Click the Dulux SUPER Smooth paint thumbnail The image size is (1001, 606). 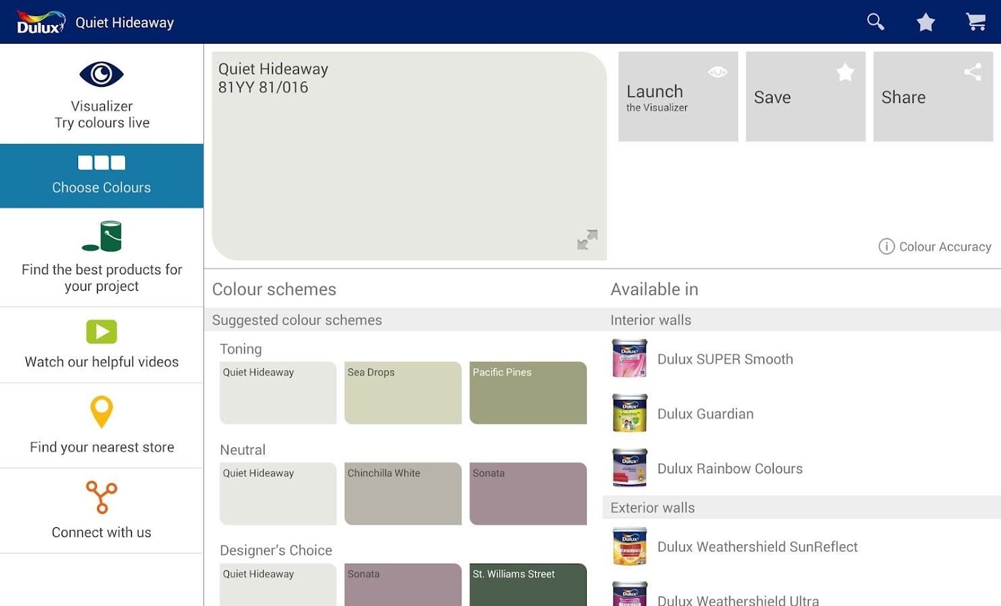(x=629, y=358)
